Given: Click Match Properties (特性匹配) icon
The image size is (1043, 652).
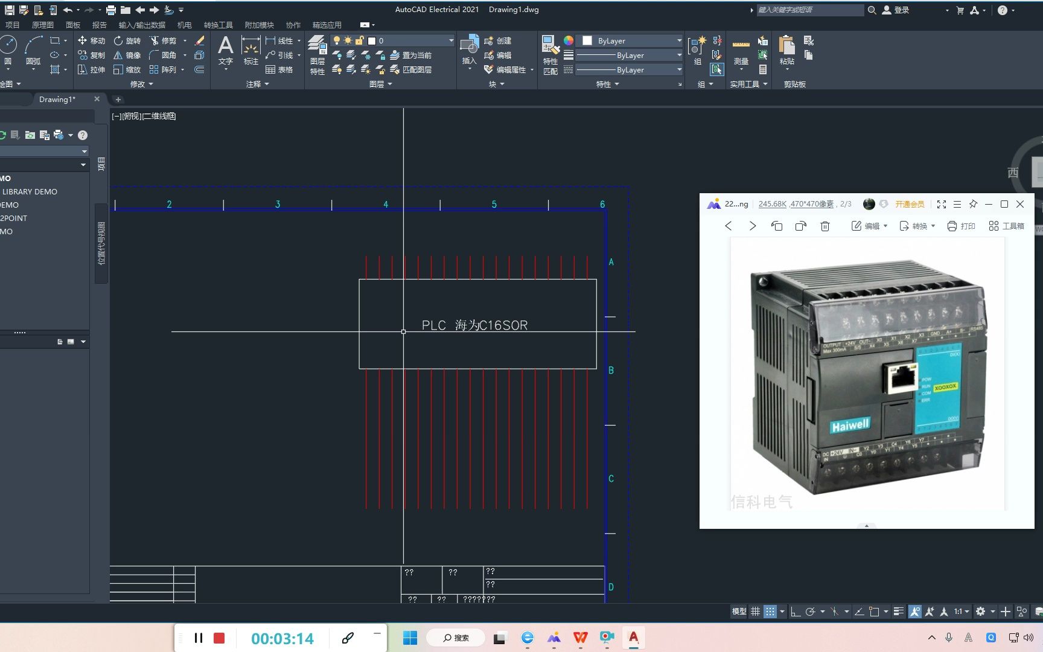Looking at the screenshot, I should pos(550,55).
